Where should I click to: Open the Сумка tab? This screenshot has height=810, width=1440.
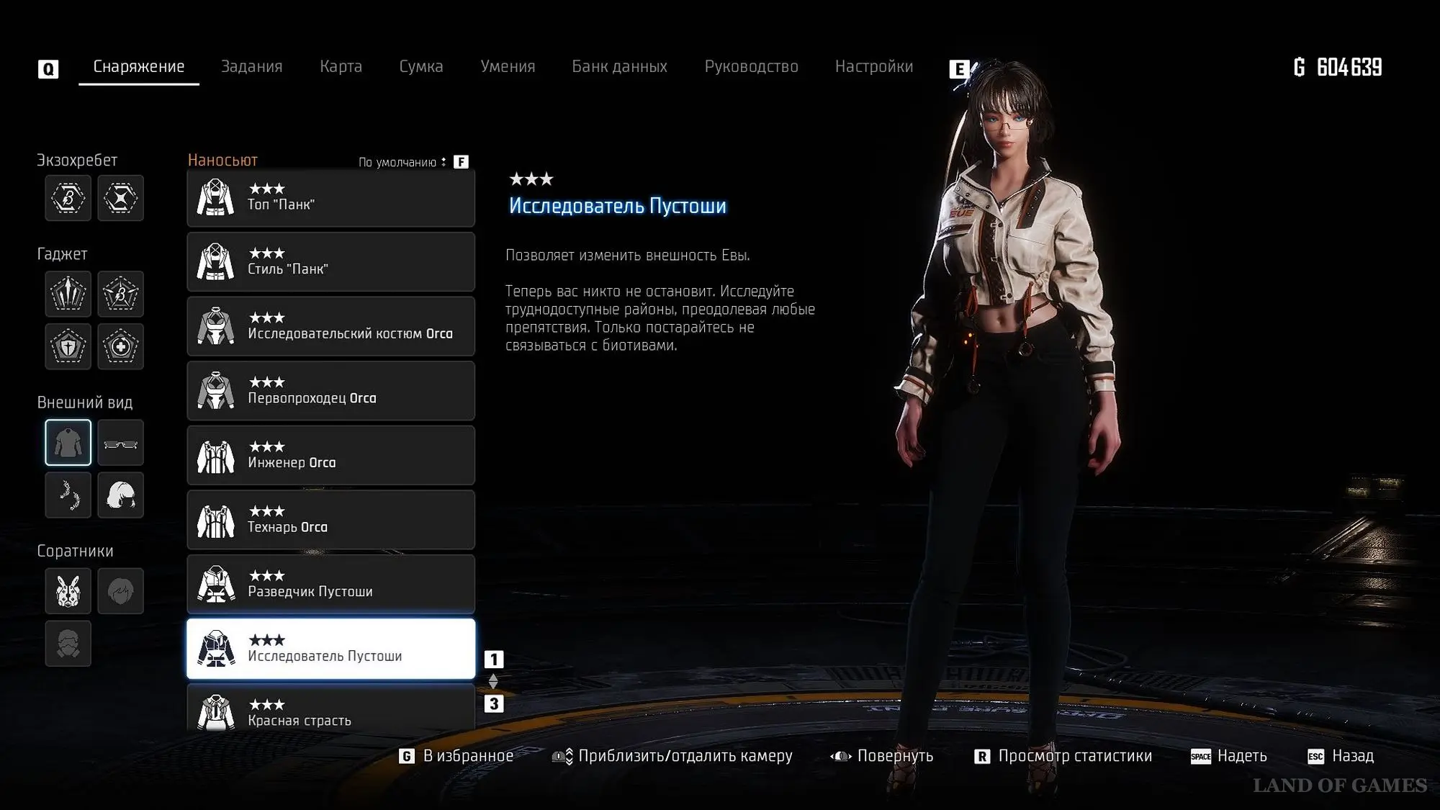pyautogui.click(x=421, y=66)
